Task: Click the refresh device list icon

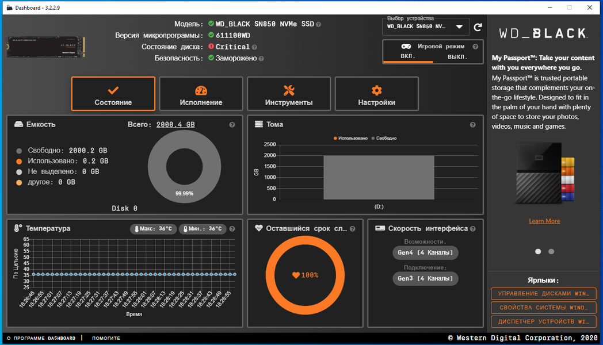Action: (x=478, y=27)
